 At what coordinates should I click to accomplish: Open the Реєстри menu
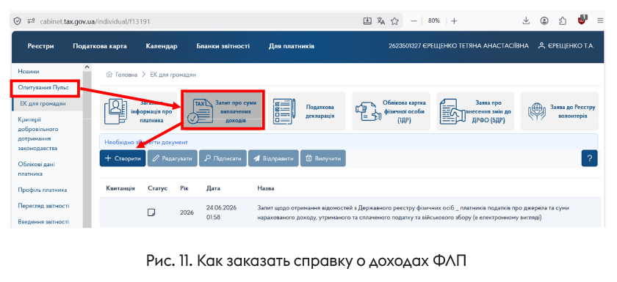click(x=40, y=46)
